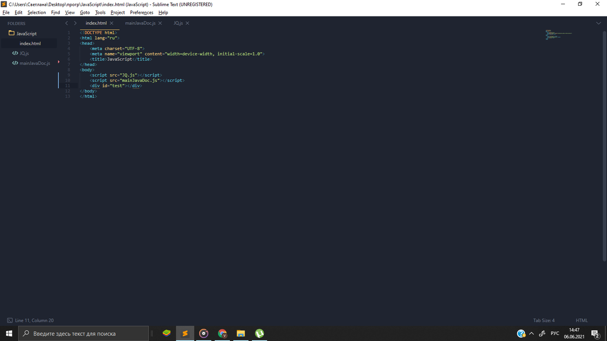Click the pen link tray icon
This screenshot has width=607, height=341.
pos(543,333)
